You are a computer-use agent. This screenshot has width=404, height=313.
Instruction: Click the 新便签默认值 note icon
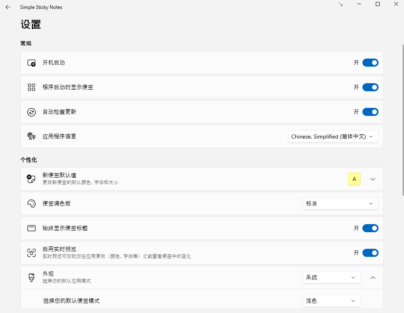[x=32, y=179]
